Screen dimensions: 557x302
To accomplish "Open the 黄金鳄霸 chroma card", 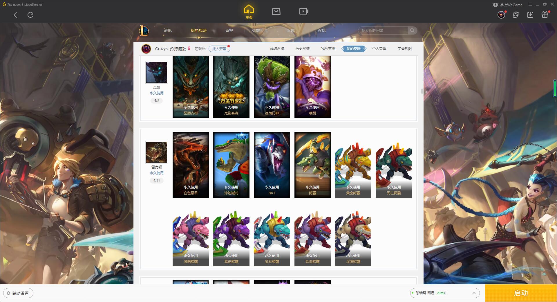I will click(x=353, y=170).
